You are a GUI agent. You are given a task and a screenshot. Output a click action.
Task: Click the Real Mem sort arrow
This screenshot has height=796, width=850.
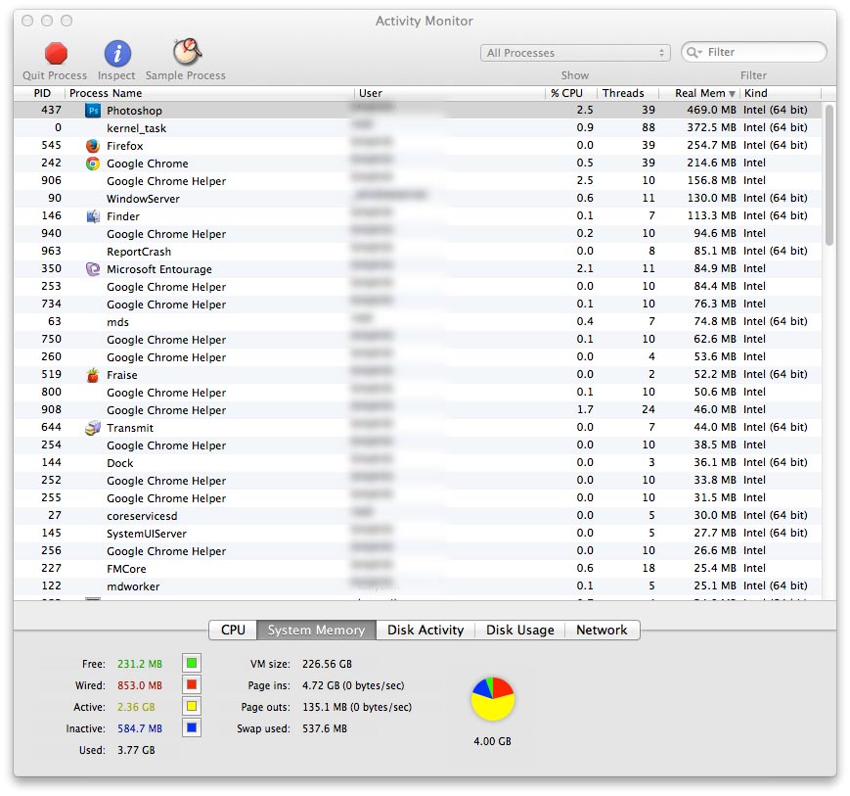coord(732,94)
